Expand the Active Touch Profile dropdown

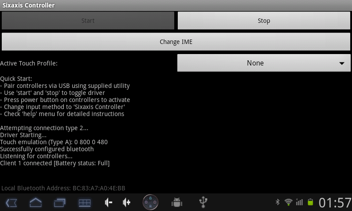tap(264, 63)
